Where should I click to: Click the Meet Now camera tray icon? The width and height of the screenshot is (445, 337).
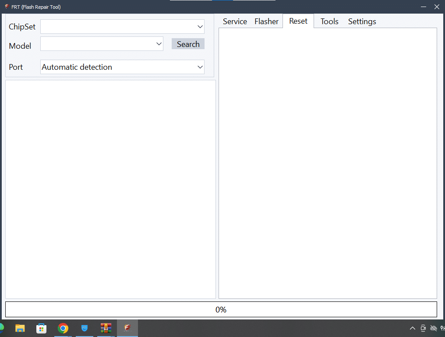click(x=423, y=328)
